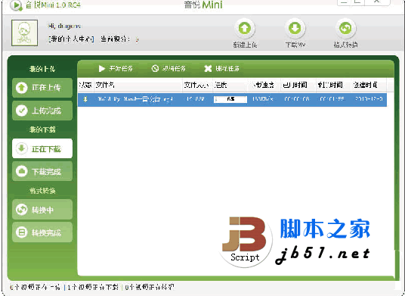Click the 进度 column header
This screenshot has width=405, height=296.
(230, 85)
